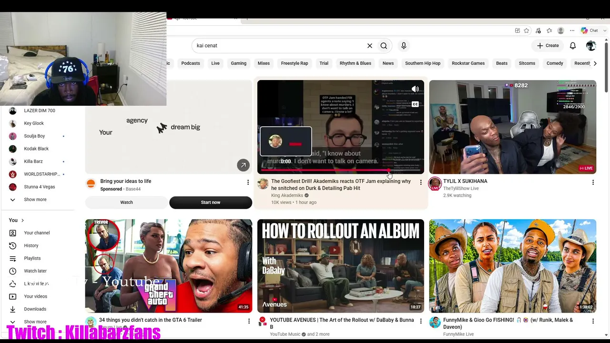Open the notifications bell
610x343 pixels.
573,46
